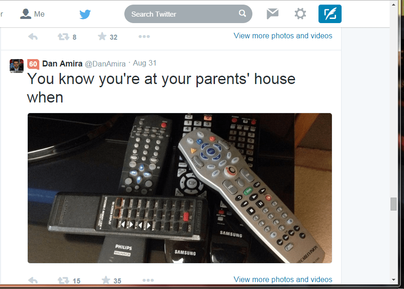Click the vertical scrollbar thumb

(393, 204)
